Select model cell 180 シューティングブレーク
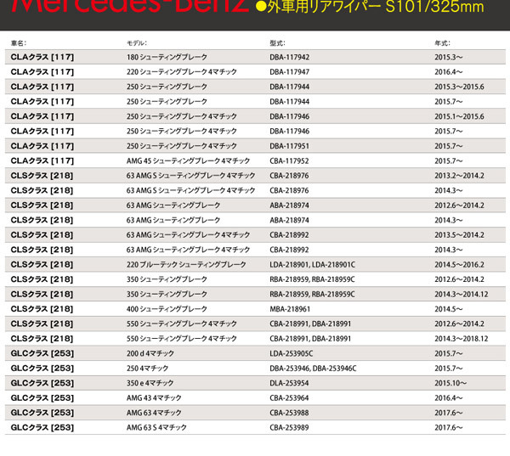The height and width of the screenshot is (456, 510). point(167,57)
